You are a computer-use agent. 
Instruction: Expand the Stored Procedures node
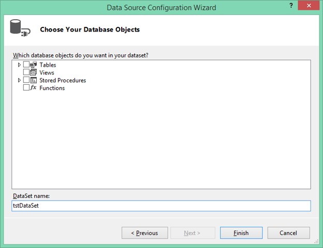click(x=19, y=80)
